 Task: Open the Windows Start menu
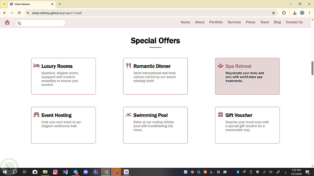pos(5,172)
